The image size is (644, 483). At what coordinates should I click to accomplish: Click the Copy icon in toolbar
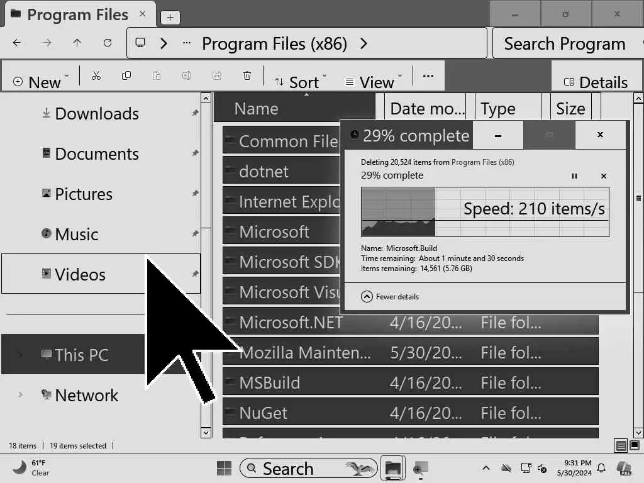pos(126,75)
